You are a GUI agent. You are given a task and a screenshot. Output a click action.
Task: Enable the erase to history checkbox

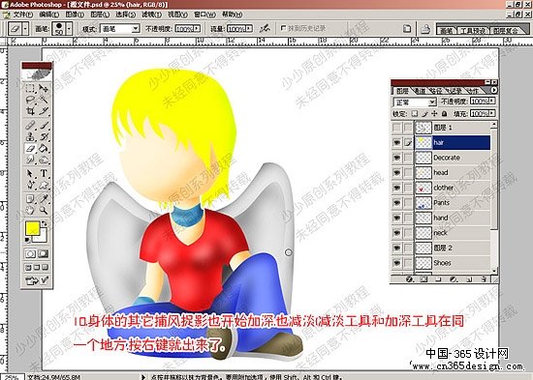coord(283,28)
